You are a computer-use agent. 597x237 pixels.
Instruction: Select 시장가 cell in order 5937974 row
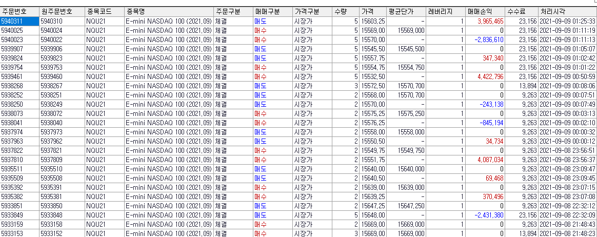coord(312,132)
